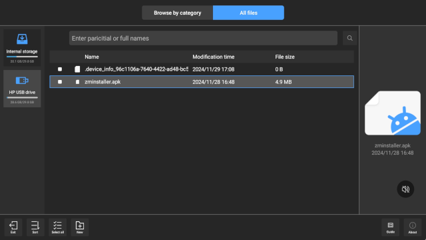Check the box for zminstaller.apk

pos(60,82)
